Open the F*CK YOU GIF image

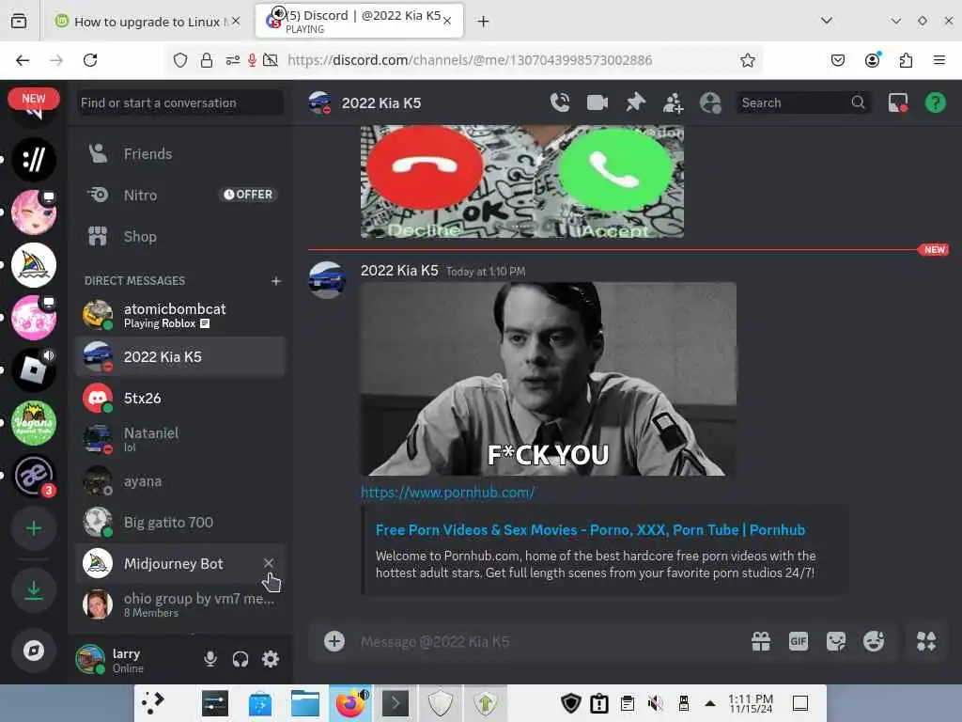click(549, 379)
